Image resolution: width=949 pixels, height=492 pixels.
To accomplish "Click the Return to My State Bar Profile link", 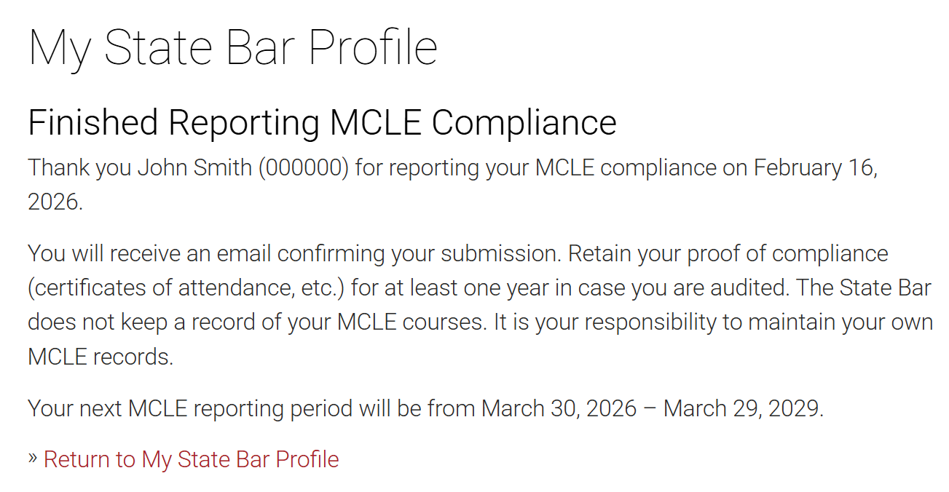I will click(191, 459).
